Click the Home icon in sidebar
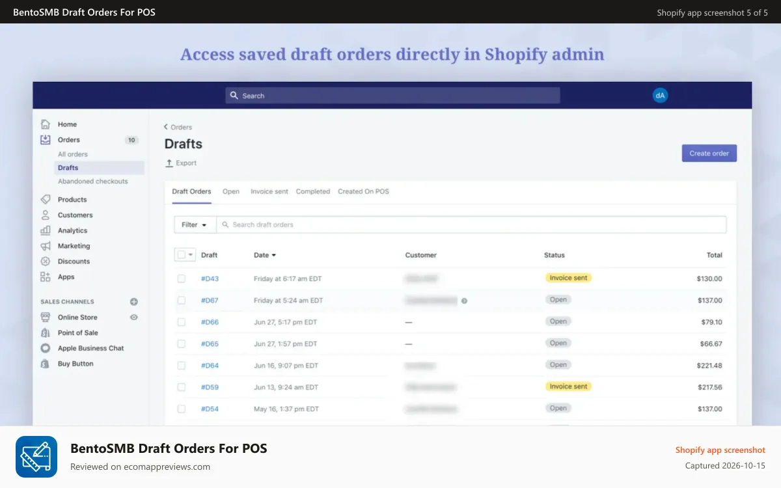 pyautogui.click(x=46, y=124)
